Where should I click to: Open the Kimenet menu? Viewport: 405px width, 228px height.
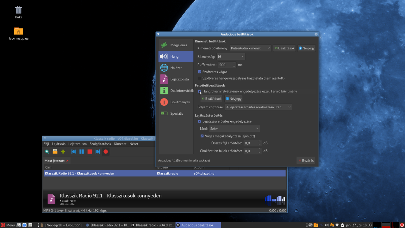[x=120, y=144]
